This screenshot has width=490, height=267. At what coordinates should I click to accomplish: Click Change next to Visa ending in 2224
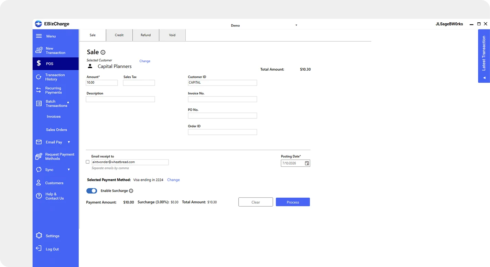point(173,180)
